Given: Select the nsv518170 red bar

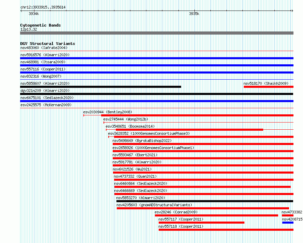Looking at the screenshot, I should (x=269, y=87).
